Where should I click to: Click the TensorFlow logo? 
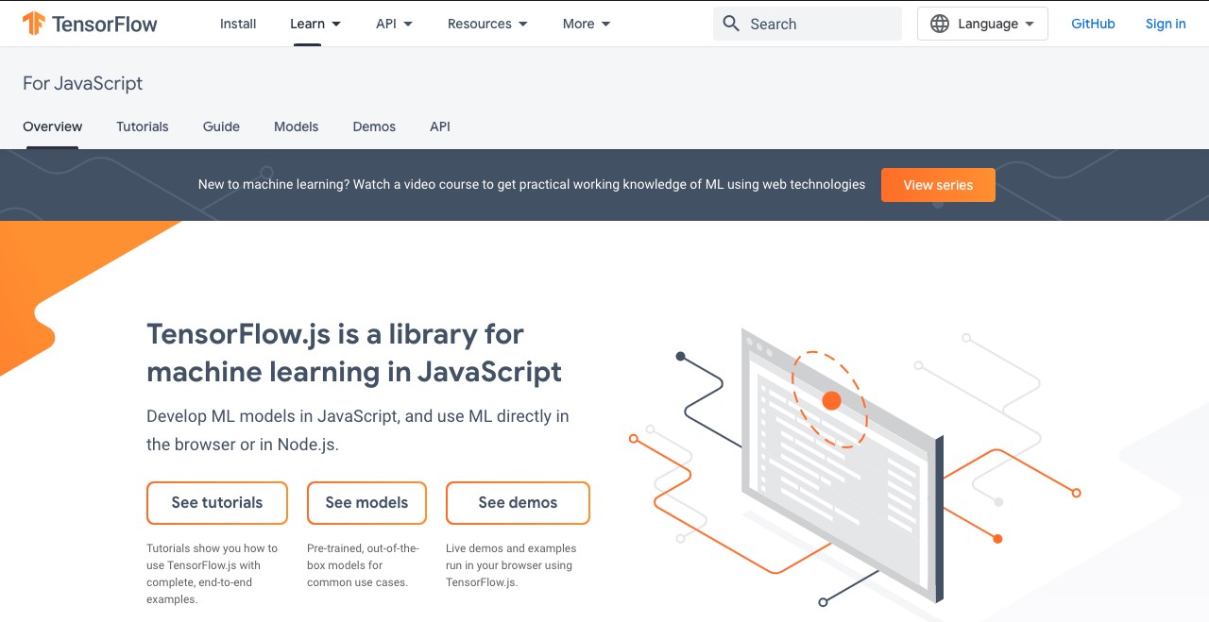[x=90, y=24]
